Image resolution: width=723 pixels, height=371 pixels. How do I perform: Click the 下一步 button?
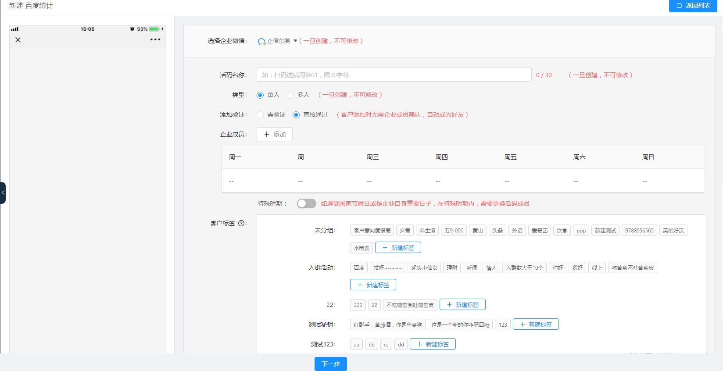tap(331, 364)
